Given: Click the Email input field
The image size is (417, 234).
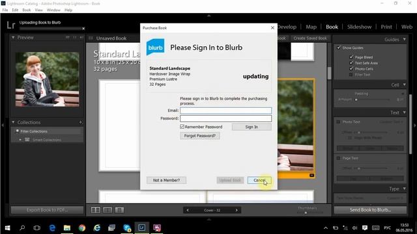Looking at the screenshot, I should click(x=226, y=110).
